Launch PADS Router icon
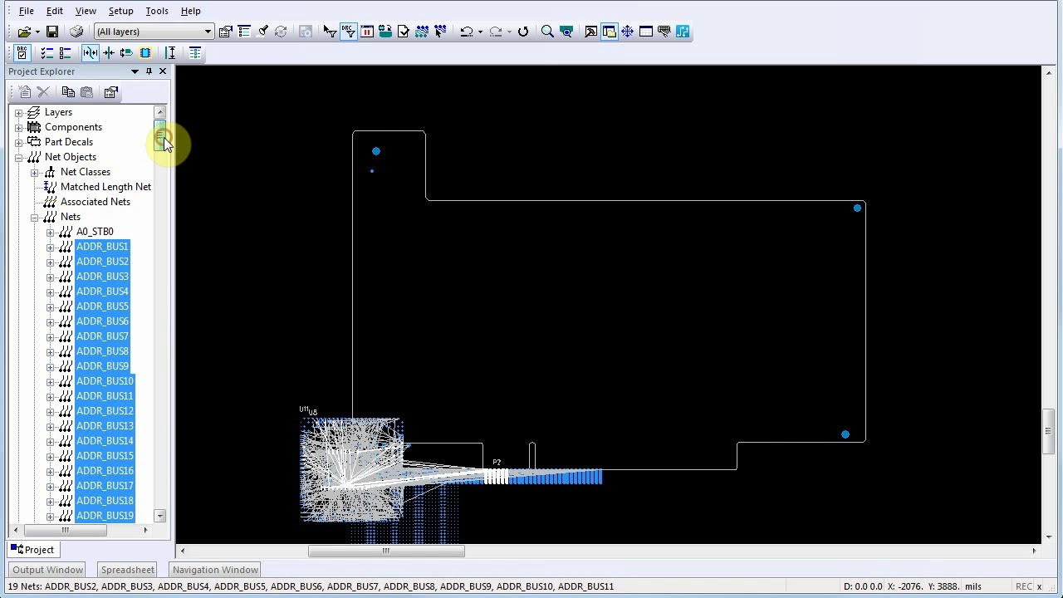Viewport: 1063px width, 598px height. coord(683,32)
